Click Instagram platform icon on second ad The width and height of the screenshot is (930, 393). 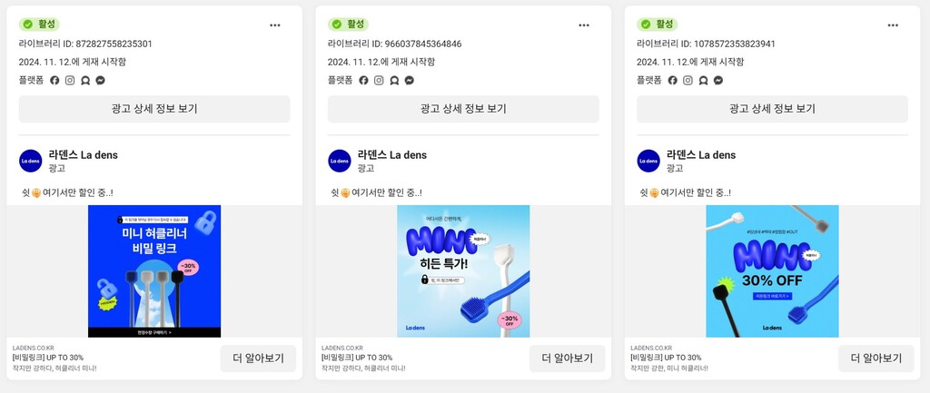click(379, 80)
